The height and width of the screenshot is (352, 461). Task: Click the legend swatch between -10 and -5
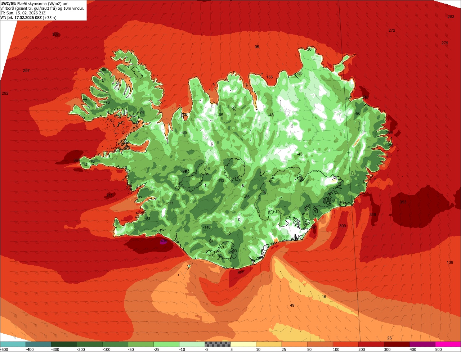192,344
